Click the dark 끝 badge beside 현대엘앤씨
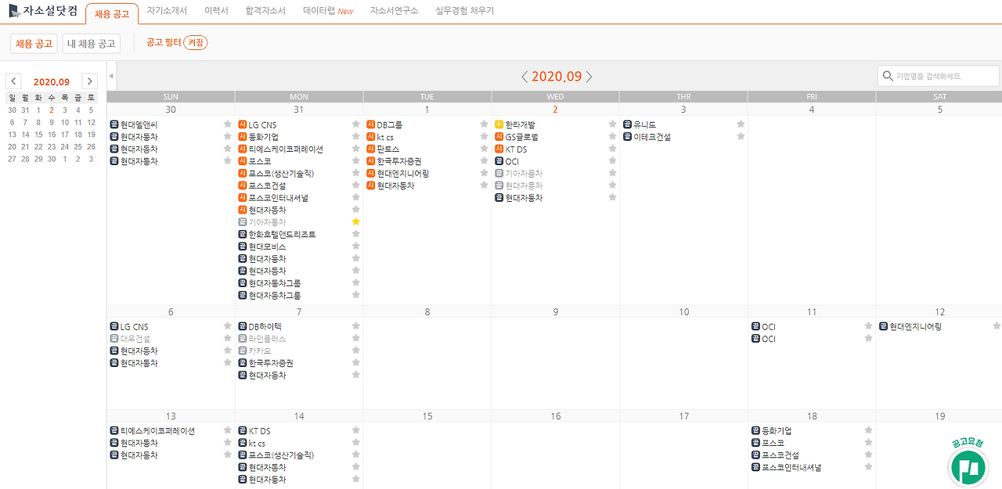This screenshot has height=489, width=1002. tap(114, 125)
